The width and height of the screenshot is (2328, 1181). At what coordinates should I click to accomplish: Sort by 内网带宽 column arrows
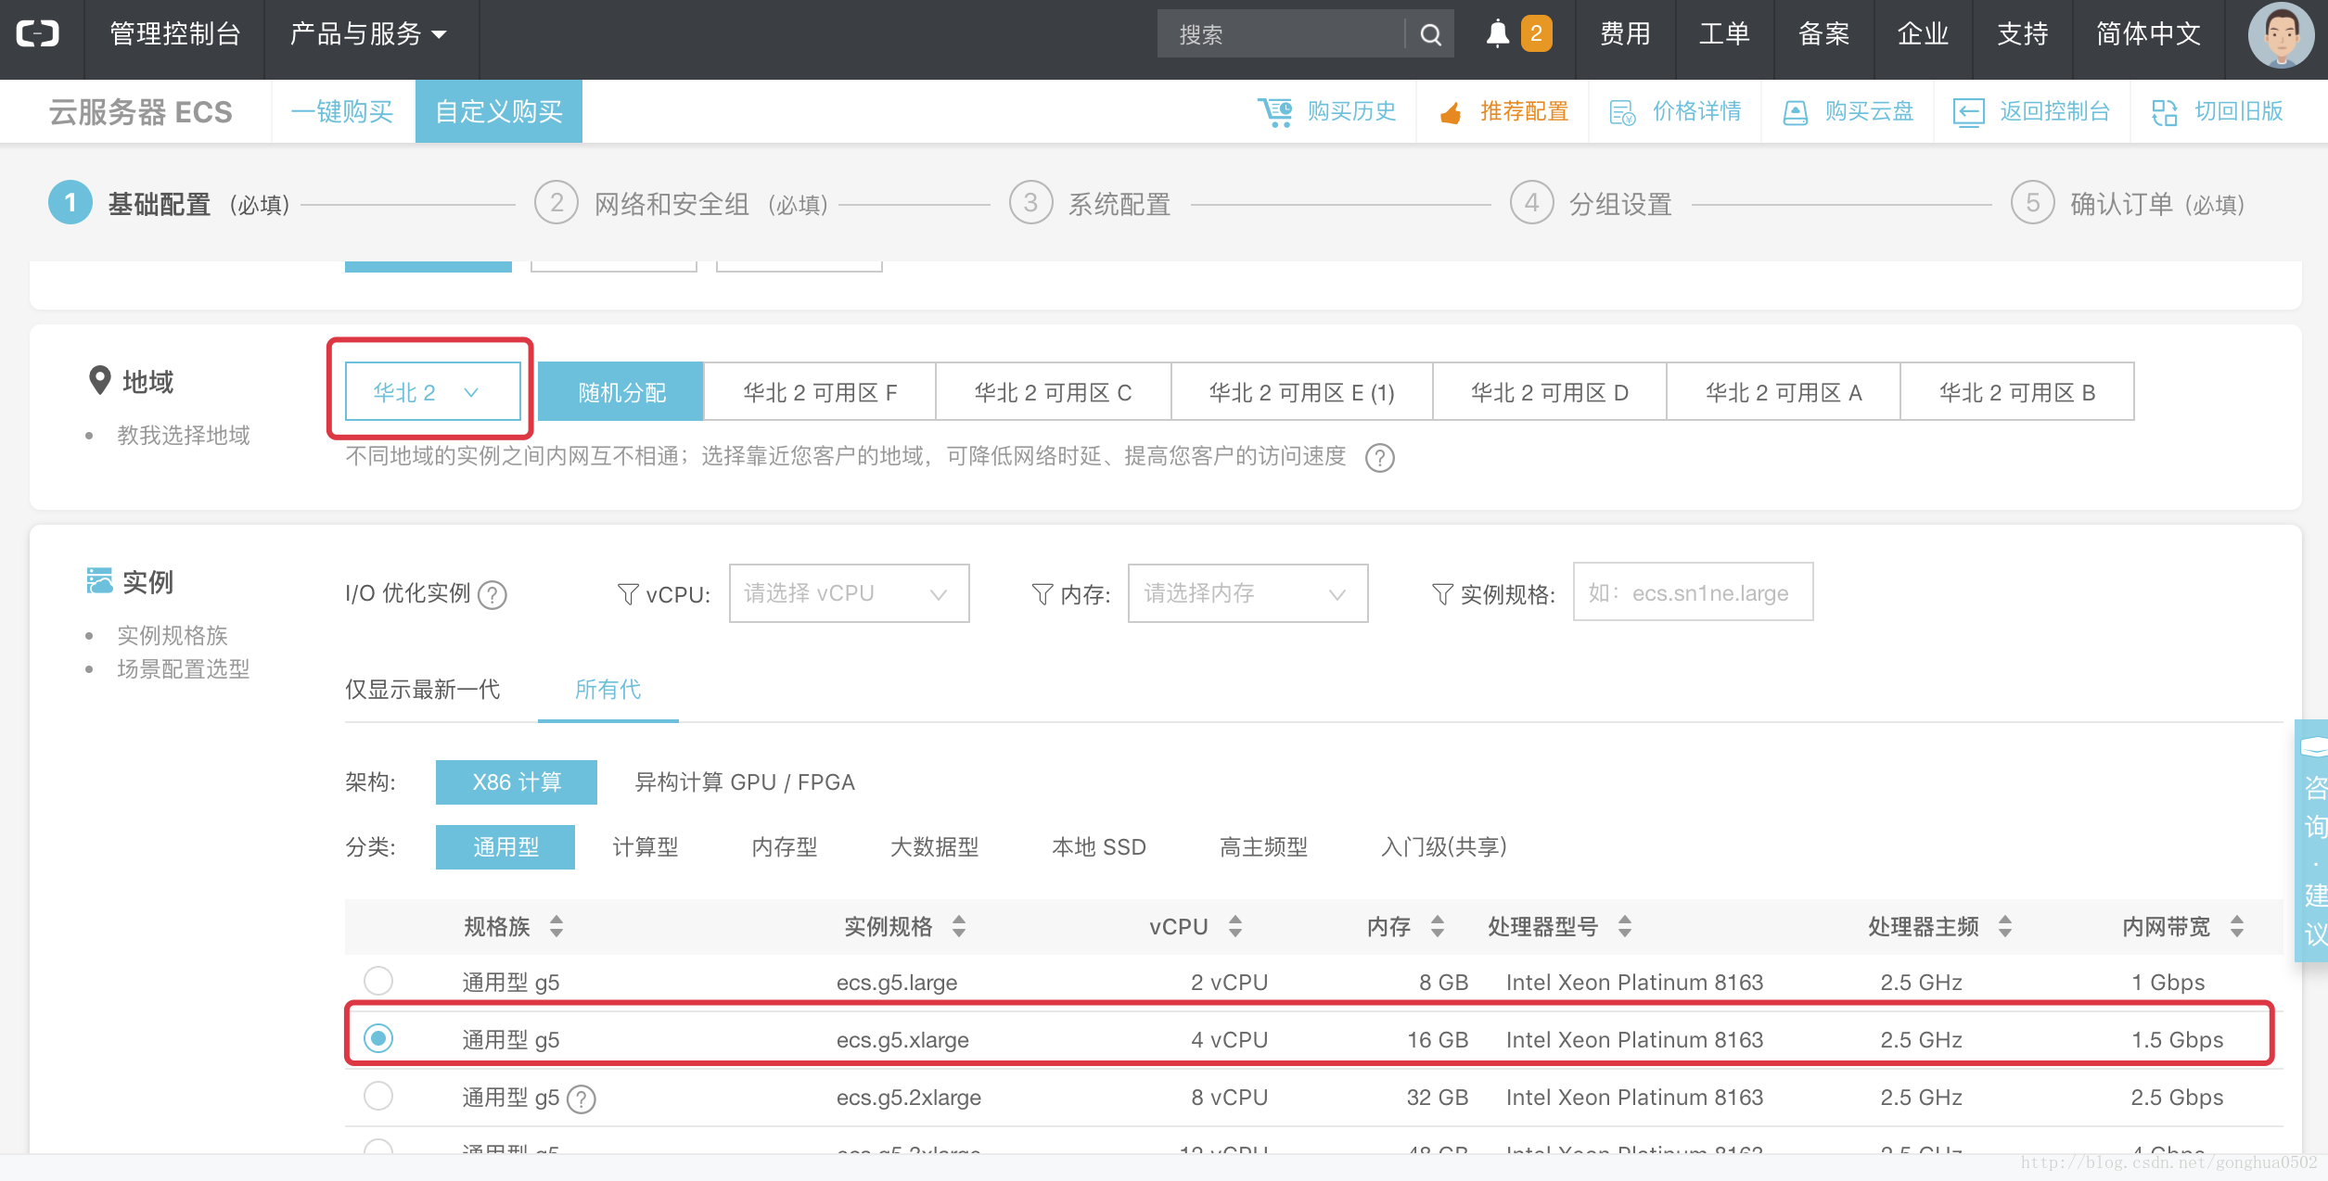coord(2236,926)
